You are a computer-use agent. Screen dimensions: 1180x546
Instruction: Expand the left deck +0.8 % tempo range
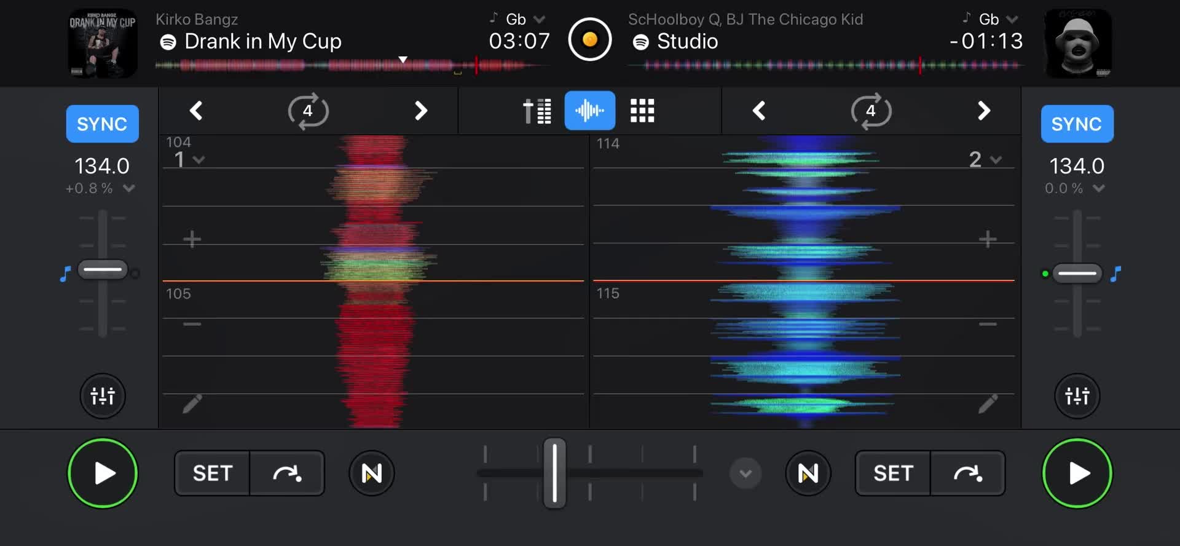click(x=100, y=188)
